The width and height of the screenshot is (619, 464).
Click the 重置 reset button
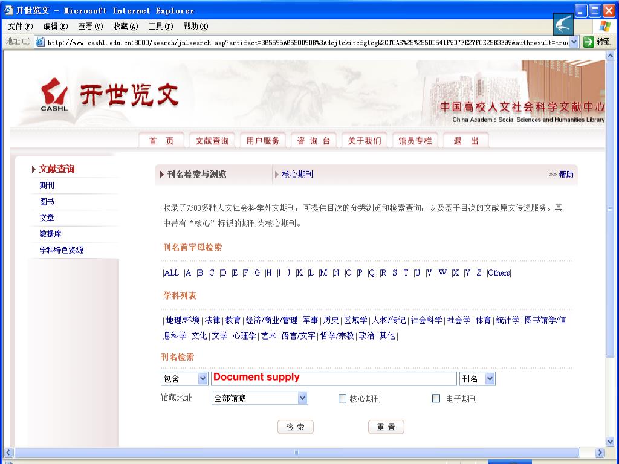tap(386, 427)
